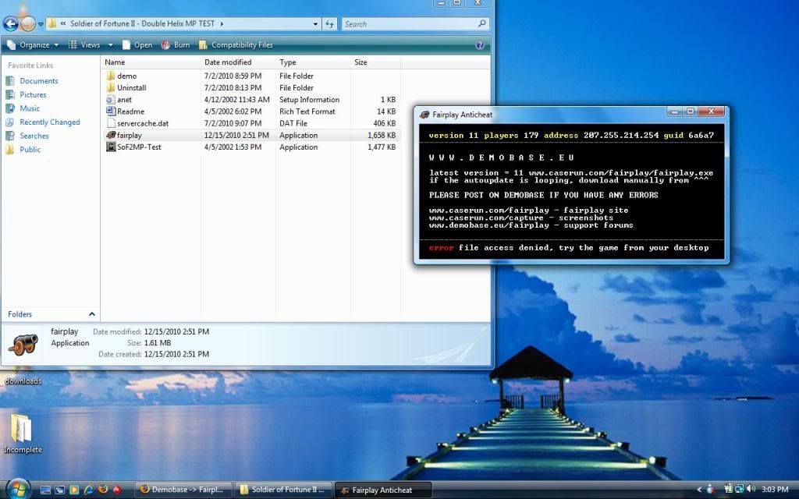This screenshot has width=799, height=499.
Task: Select the SoF2MP-Test application icon
Action: [x=111, y=147]
